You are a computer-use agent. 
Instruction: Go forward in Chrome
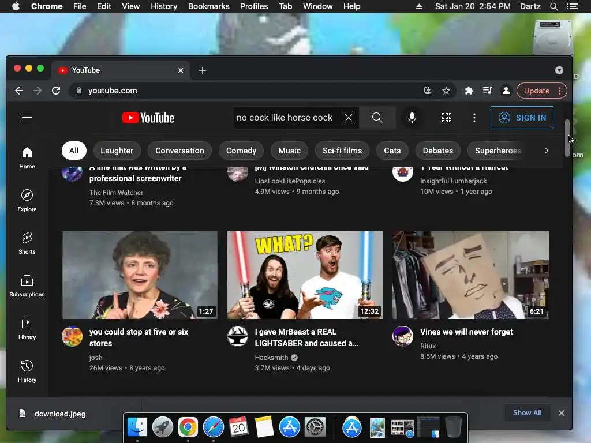click(x=38, y=91)
